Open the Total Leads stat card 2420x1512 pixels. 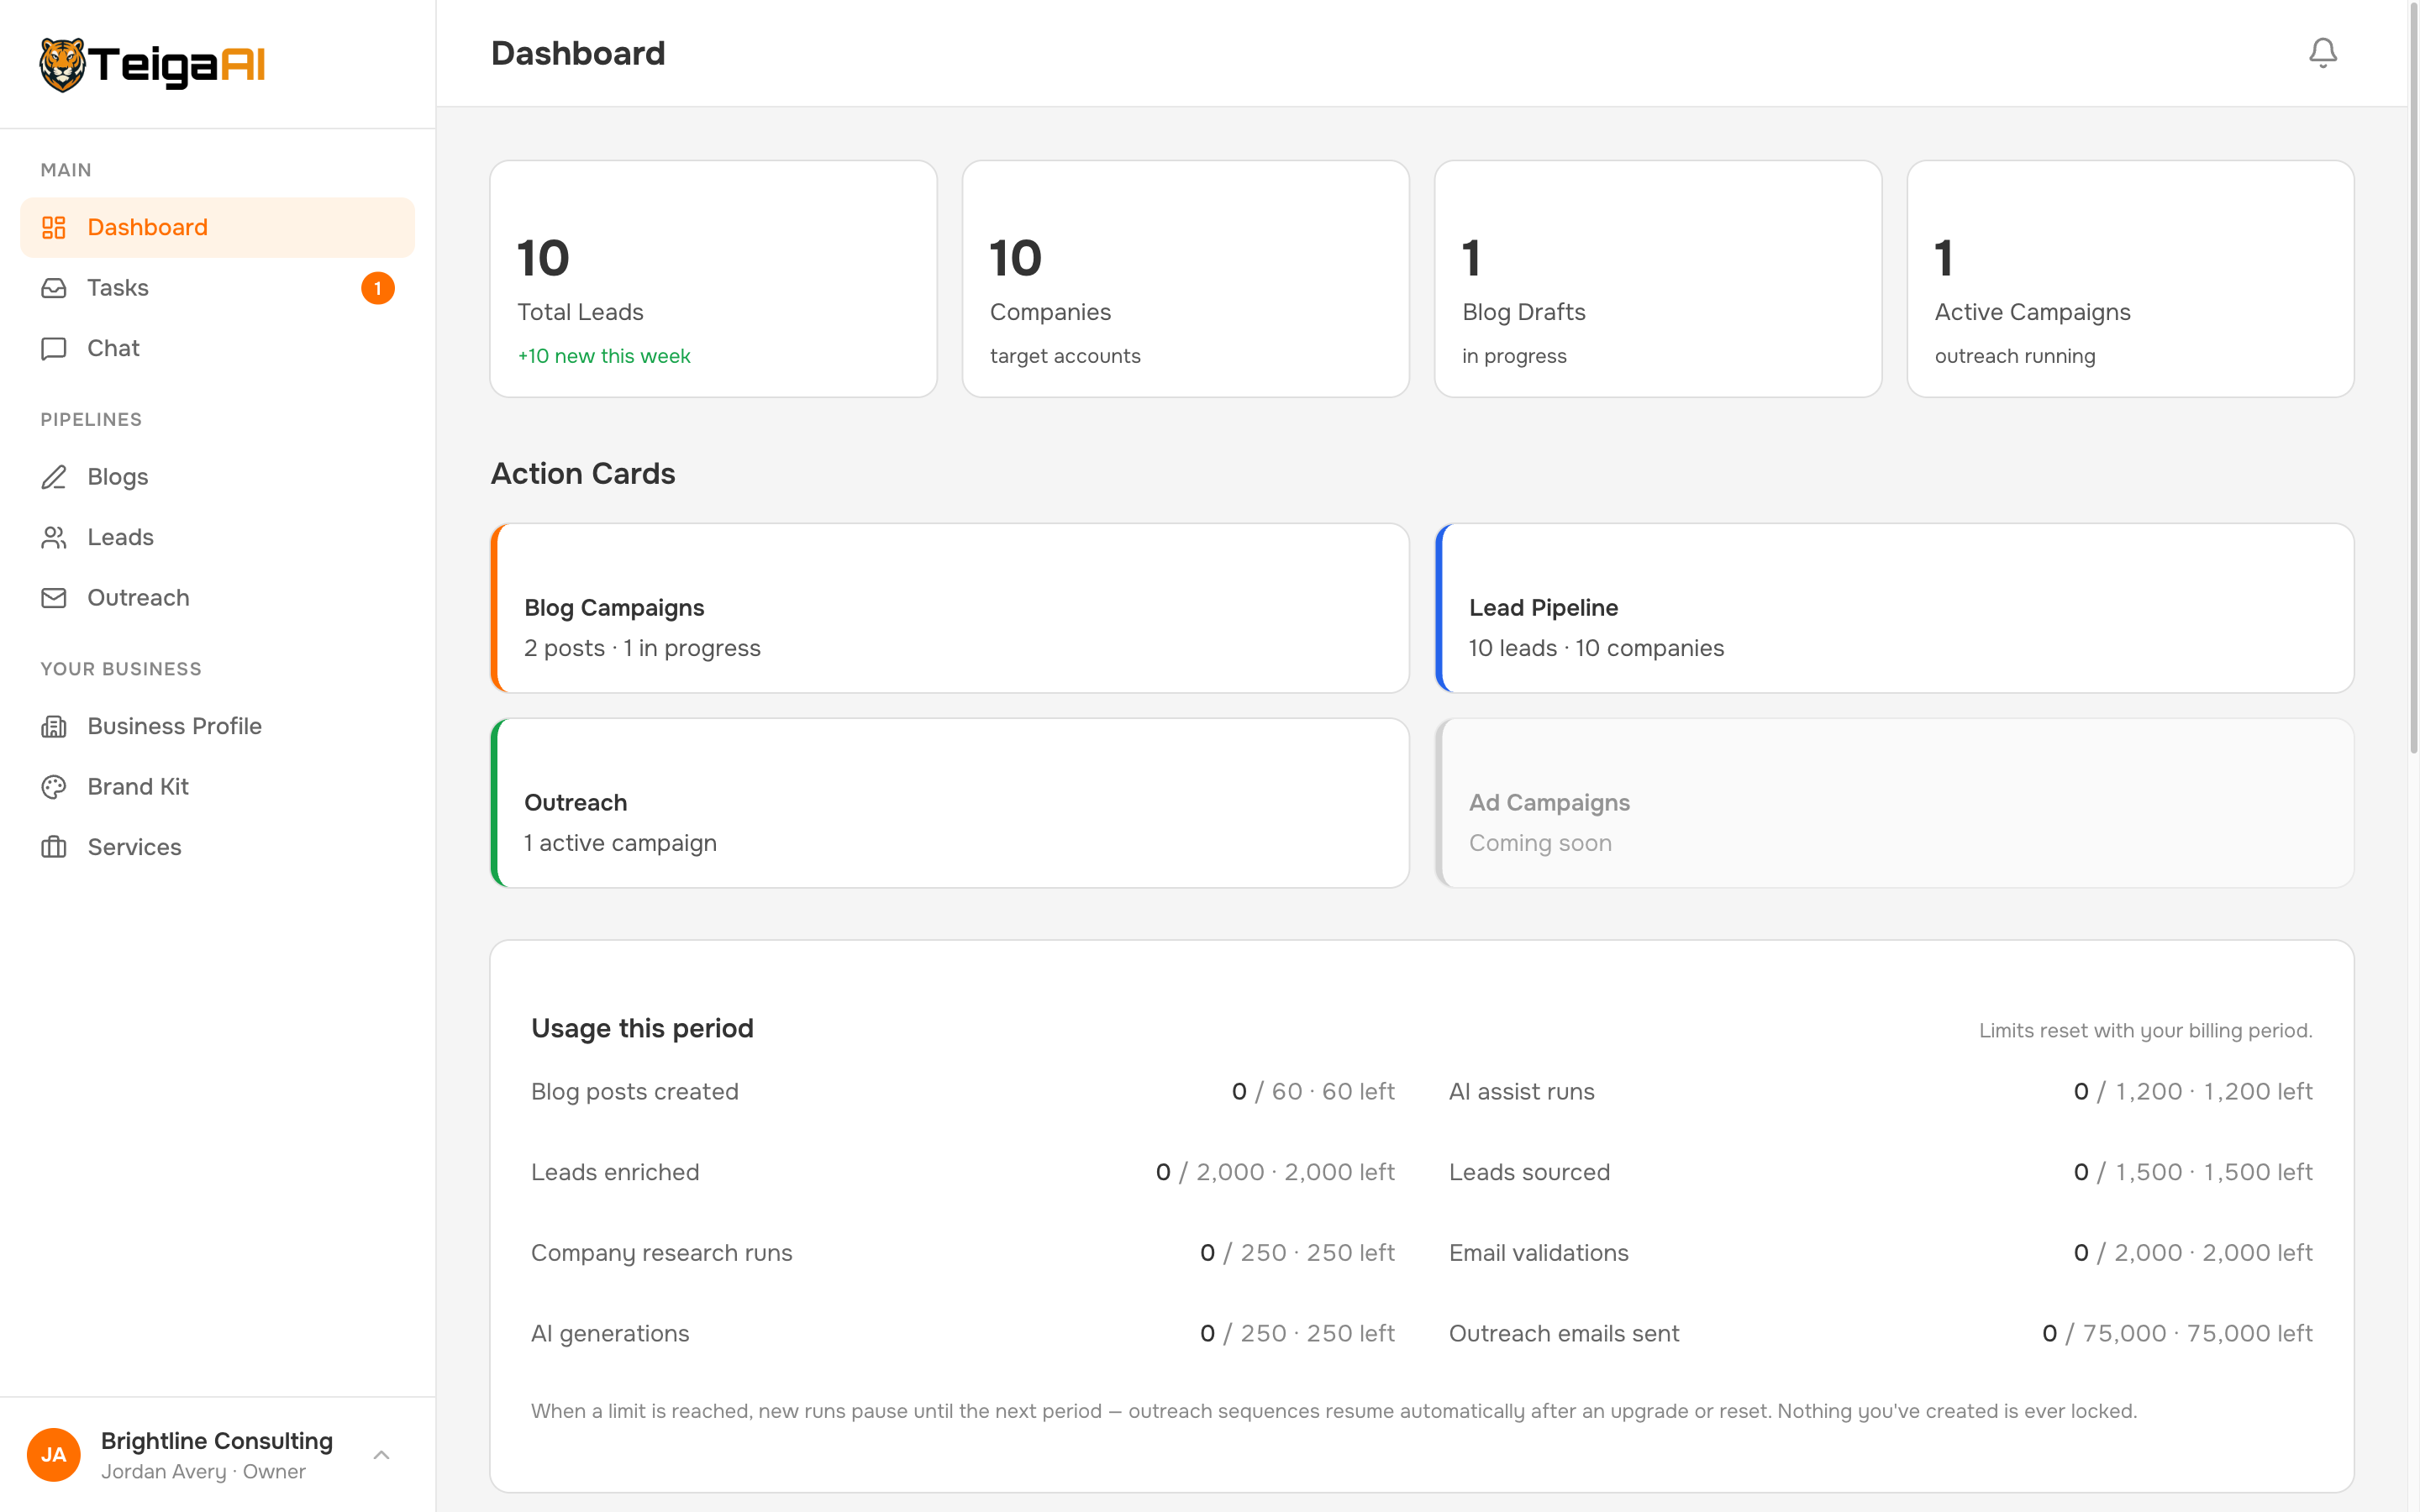click(713, 279)
